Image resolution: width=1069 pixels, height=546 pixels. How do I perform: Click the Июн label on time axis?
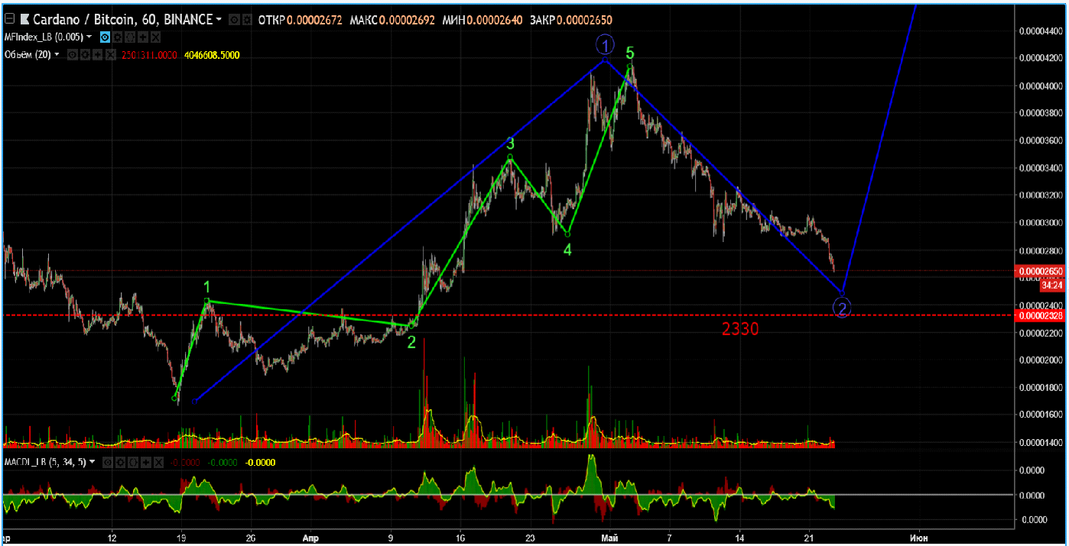coord(921,538)
